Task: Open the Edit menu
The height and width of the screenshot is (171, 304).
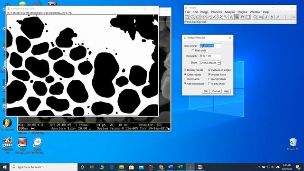Action: point(195,12)
